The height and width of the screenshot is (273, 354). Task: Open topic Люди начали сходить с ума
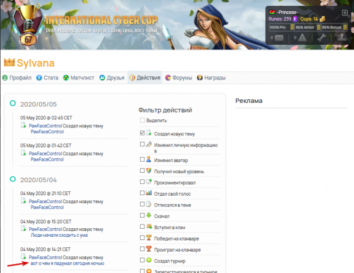pyautogui.click(x=59, y=235)
